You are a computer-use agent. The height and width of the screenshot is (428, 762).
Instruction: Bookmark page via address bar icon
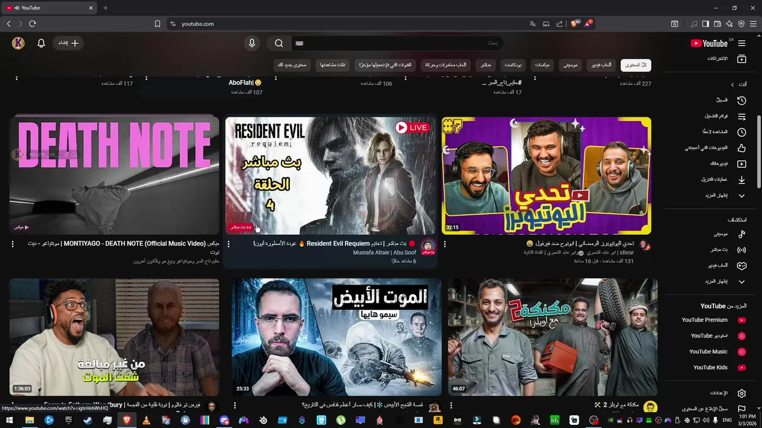coord(157,24)
